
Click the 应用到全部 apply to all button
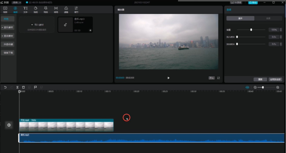click(275, 80)
